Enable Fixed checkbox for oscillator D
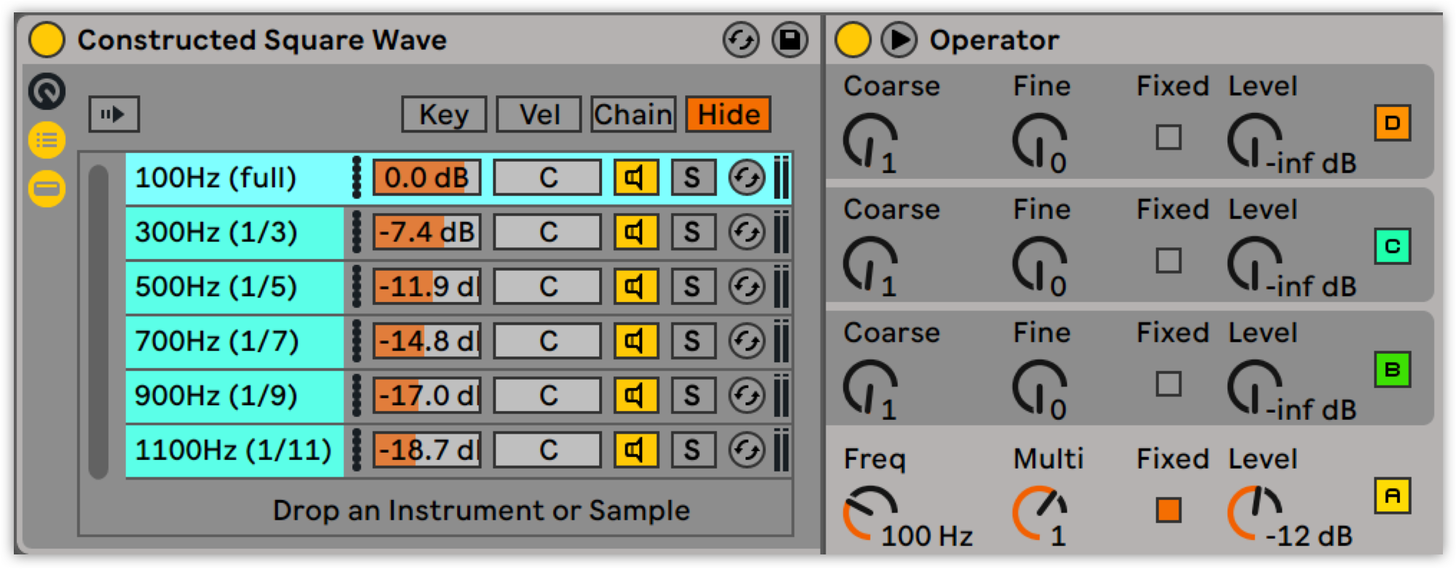Screen dimensions: 1456x569 point(1168,138)
